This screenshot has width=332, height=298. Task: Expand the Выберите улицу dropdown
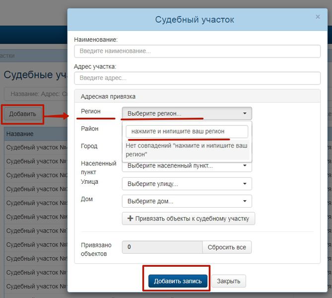[187, 184]
